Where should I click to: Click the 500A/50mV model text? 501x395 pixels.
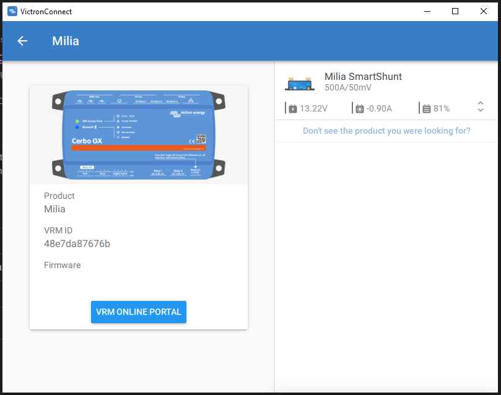click(348, 87)
